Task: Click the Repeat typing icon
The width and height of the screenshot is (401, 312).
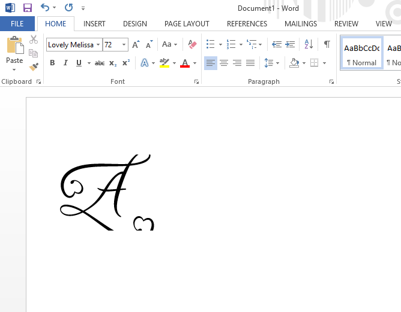Action: pos(68,7)
